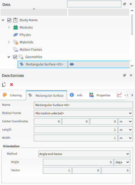Image resolution: width=135 pixels, height=185 pixels.
Task: Click the first Center Coordinates field
Action: 48,122
